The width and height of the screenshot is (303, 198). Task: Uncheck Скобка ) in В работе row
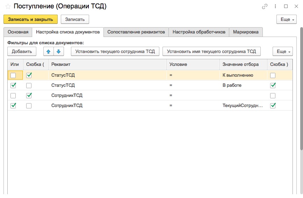(x=273, y=85)
